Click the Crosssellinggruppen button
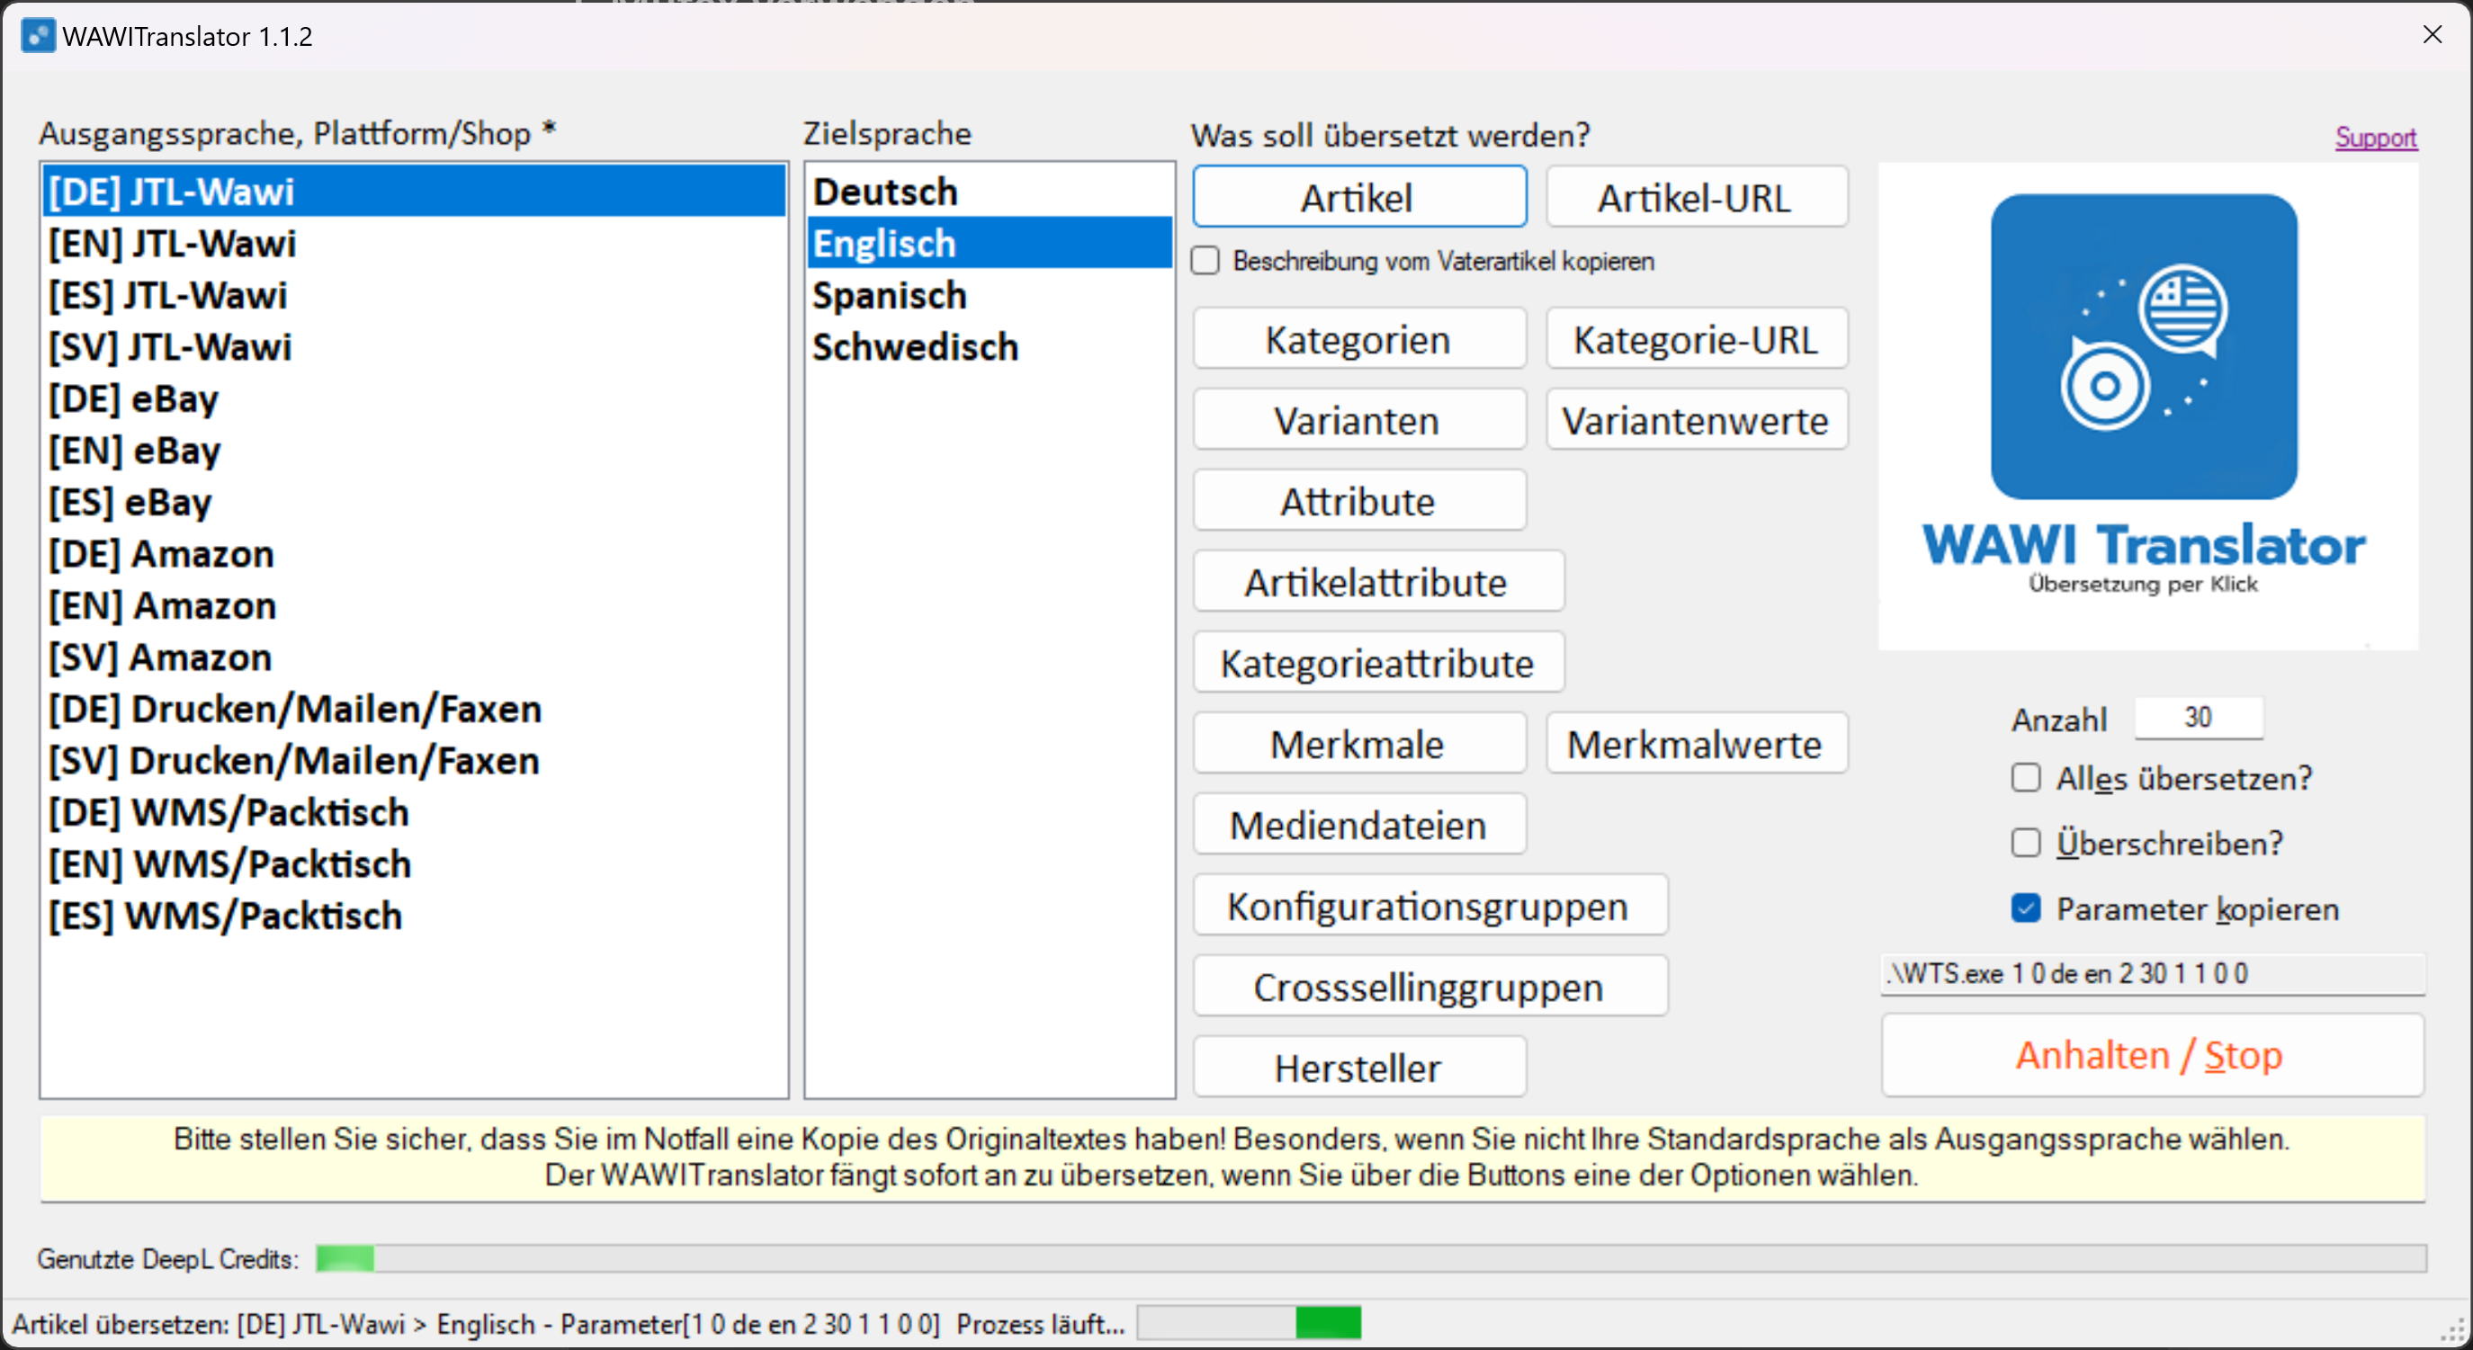Viewport: 2473px width, 1350px height. click(x=1430, y=987)
